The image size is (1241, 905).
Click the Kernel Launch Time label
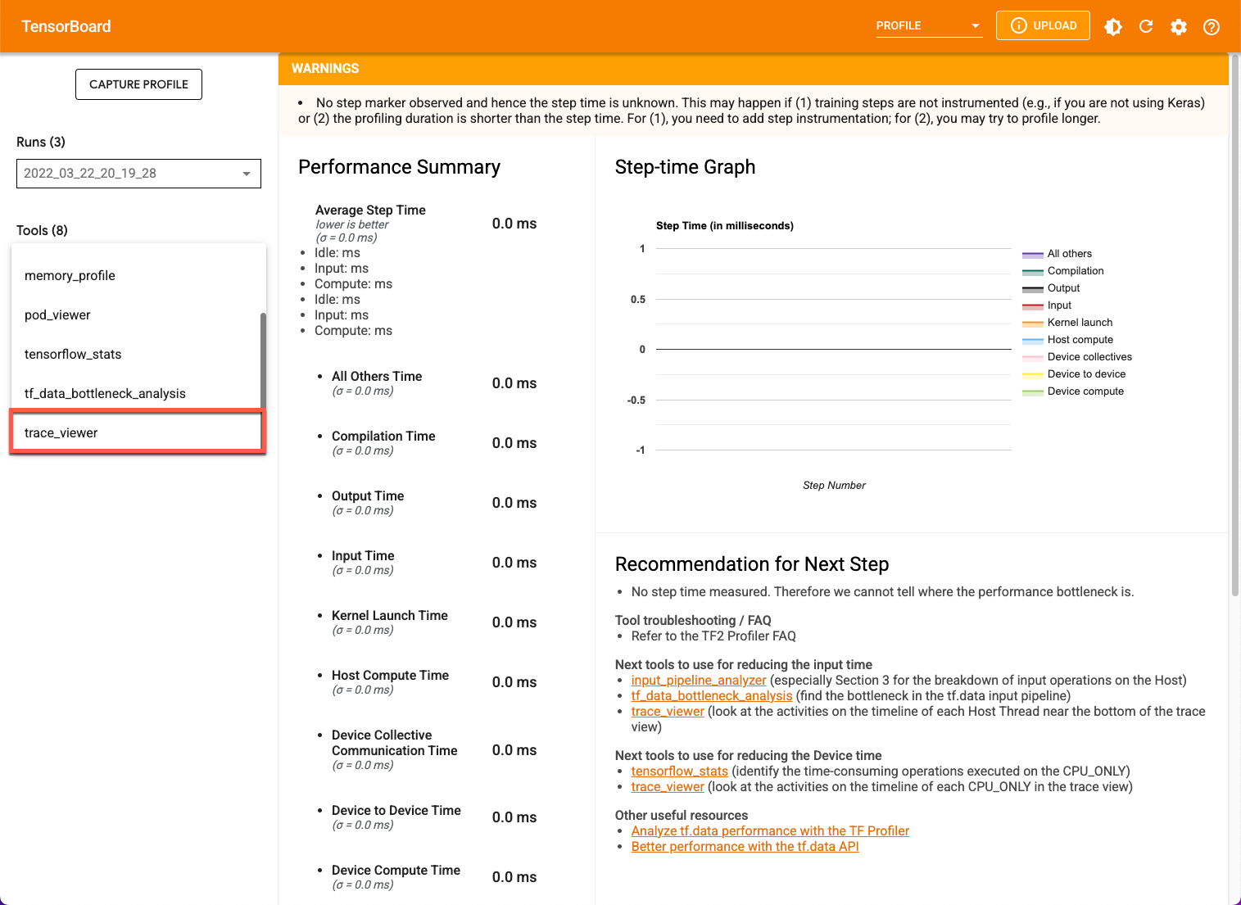click(x=390, y=616)
